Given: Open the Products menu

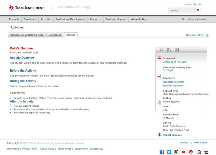Looking at the screenshot, I should click(x=14, y=19).
